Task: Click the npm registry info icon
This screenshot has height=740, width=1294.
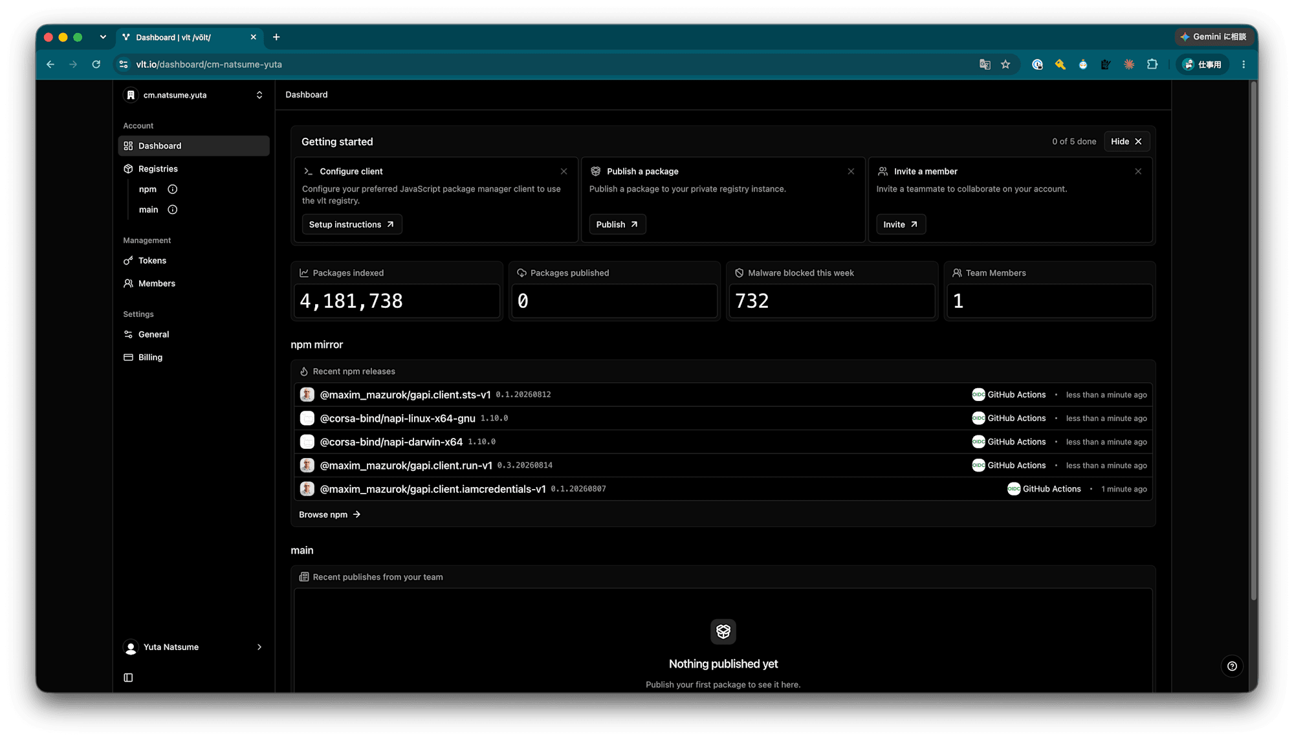Action: [172, 190]
